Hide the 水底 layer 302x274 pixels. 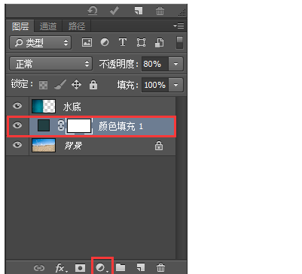click(17, 106)
